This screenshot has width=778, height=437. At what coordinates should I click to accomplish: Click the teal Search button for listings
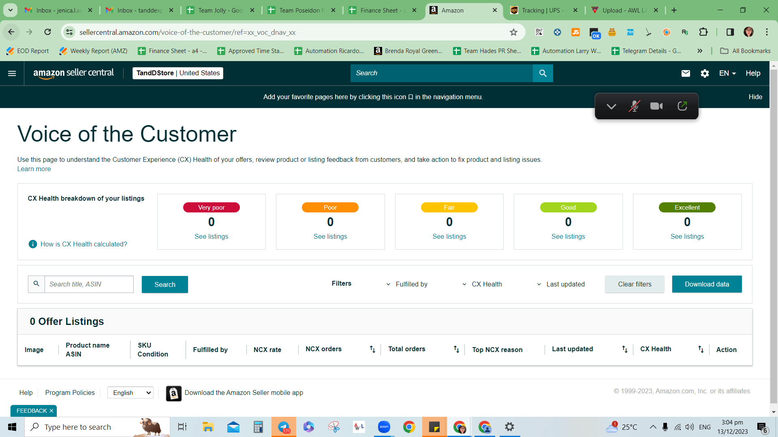tap(165, 284)
